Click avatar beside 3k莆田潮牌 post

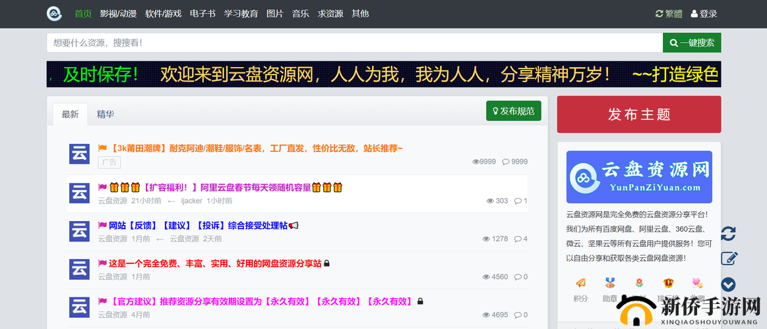pyautogui.click(x=78, y=154)
